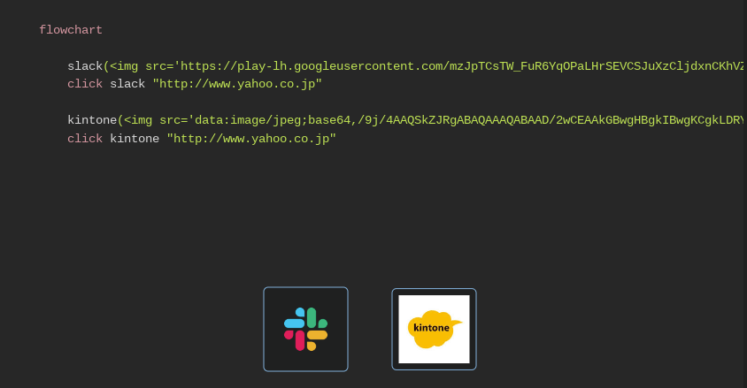Click the '<img' tag in slack definition
The height and width of the screenshot is (388, 747).
(124, 66)
